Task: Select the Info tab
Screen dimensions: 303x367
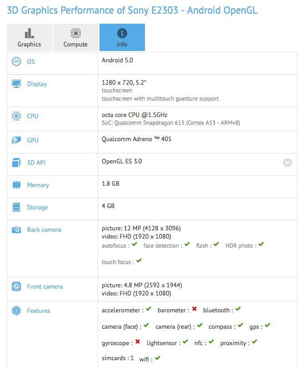Action: [x=122, y=37]
